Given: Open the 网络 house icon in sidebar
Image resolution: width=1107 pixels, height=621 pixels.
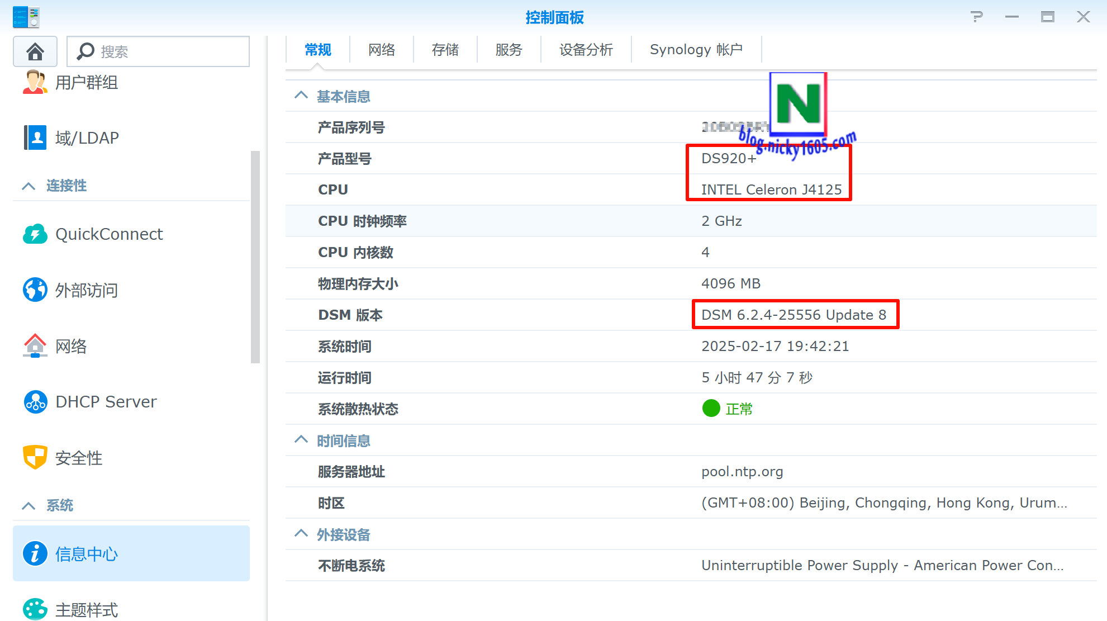Looking at the screenshot, I should pos(35,345).
